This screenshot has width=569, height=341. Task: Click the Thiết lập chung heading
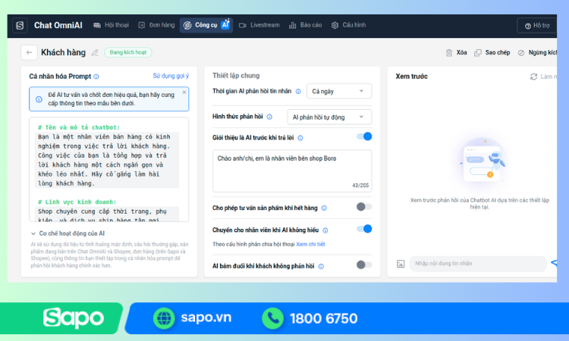click(x=236, y=76)
